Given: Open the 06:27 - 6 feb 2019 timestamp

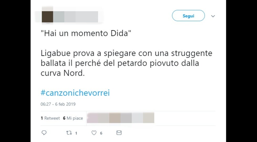Looking at the screenshot, I should 58,104.
